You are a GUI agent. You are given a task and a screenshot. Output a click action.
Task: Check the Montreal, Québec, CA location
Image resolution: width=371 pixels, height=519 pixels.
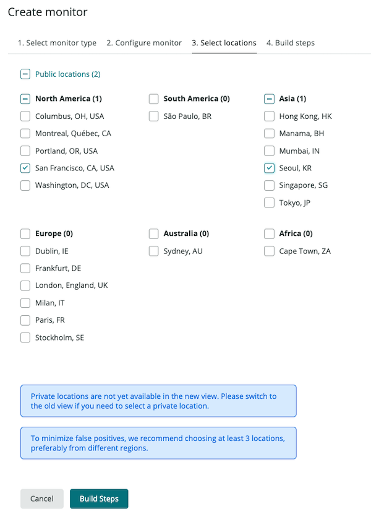[x=25, y=133]
